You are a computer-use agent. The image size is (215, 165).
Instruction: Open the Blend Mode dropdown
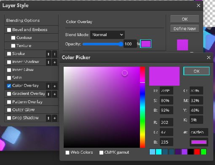click(x=107, y=35)
